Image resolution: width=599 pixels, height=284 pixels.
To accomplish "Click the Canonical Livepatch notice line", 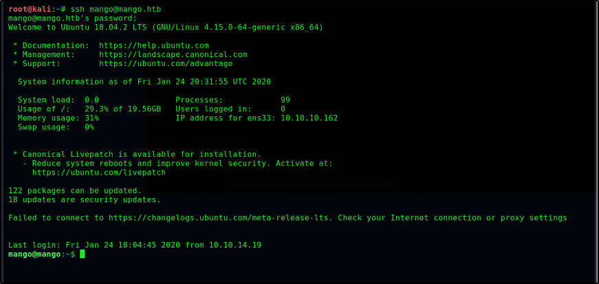I will (137, 155).
